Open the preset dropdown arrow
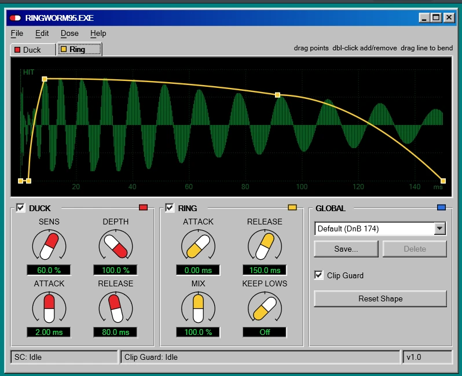The height and width of the screenshot is (376, 462). [x=439, y=228]
